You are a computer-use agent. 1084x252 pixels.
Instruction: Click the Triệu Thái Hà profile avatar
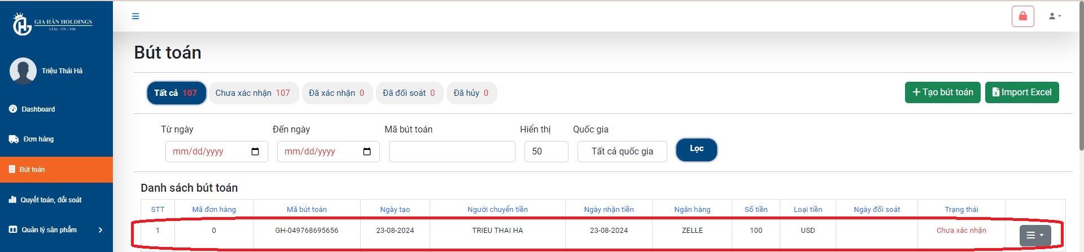click(23, 71)
